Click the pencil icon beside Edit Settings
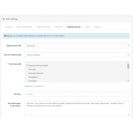 (x=4, y=19)
